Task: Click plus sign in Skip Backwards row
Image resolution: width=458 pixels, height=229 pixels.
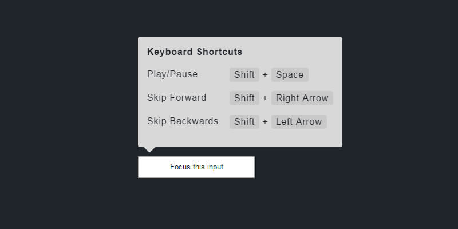Action: [x=265, y=122]
